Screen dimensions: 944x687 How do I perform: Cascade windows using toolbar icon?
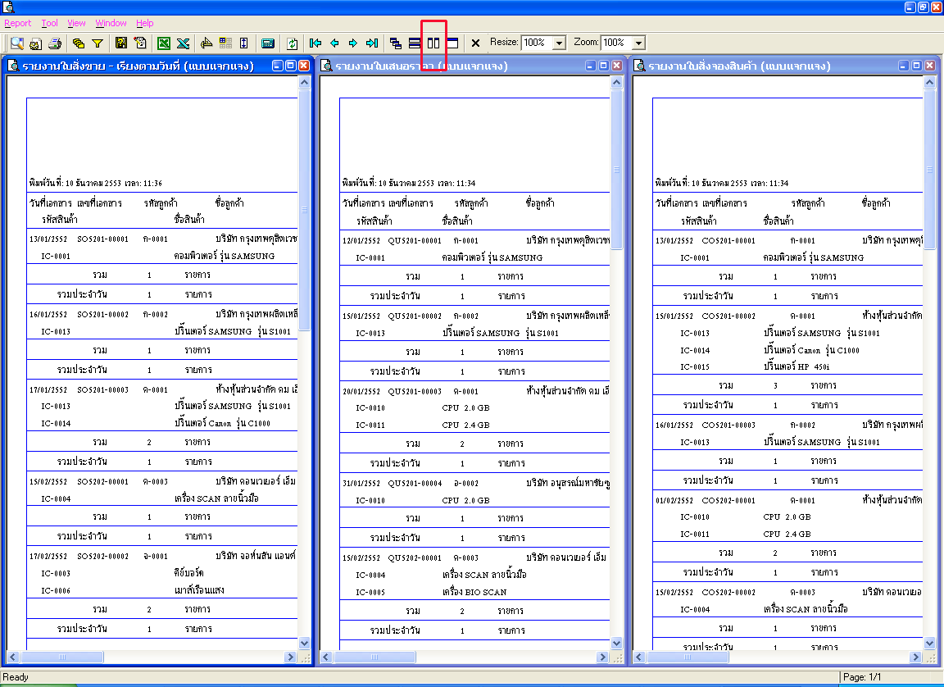pyautogui.click(x=396, y=43)
